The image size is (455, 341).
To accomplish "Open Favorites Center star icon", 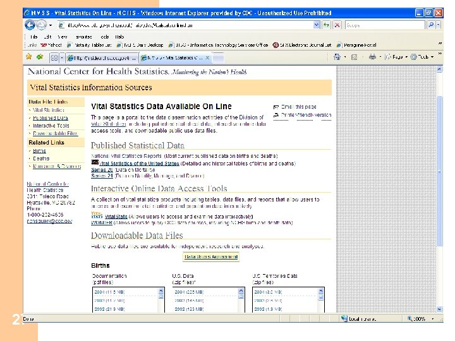I will tap(28, 57).
